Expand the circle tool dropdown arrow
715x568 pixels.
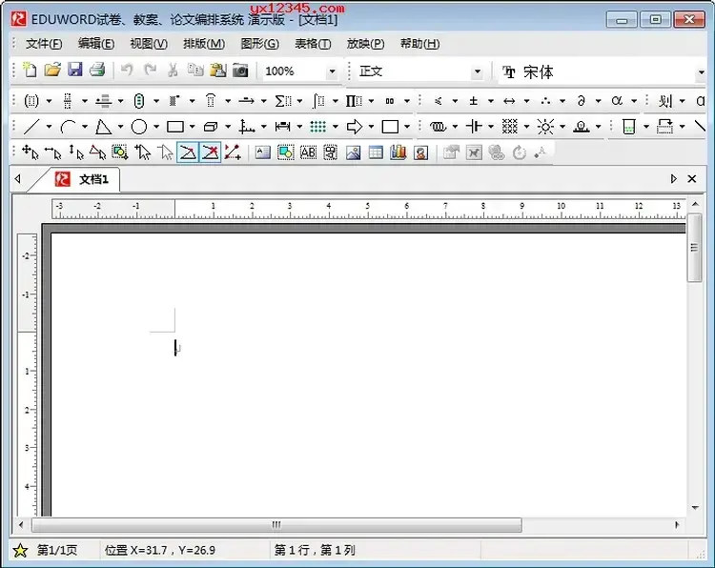click(x=156, y=127)
